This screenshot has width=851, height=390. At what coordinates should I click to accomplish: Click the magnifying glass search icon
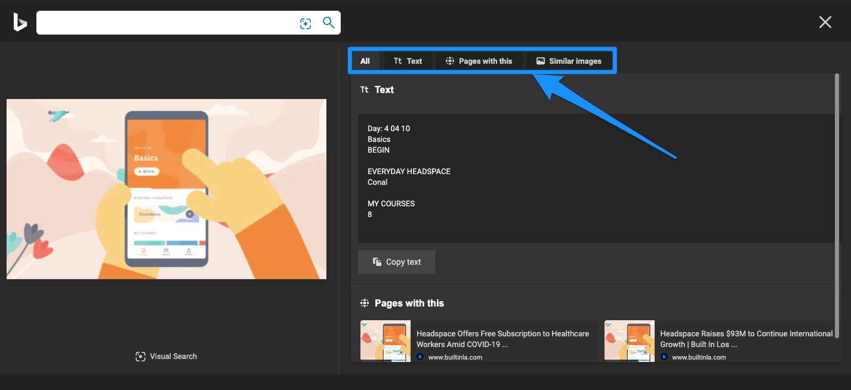[x=328, y=23]
